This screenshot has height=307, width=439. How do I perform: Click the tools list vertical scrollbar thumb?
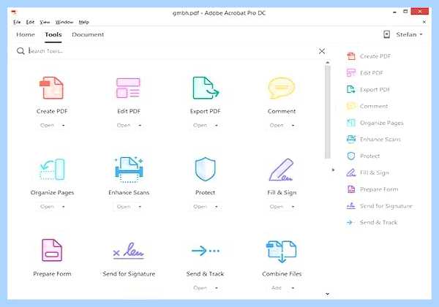coord(328,112)
